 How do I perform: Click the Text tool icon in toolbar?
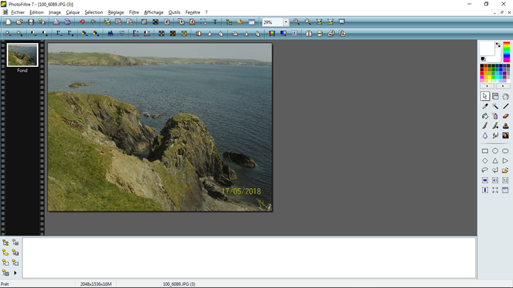(215, 22)
